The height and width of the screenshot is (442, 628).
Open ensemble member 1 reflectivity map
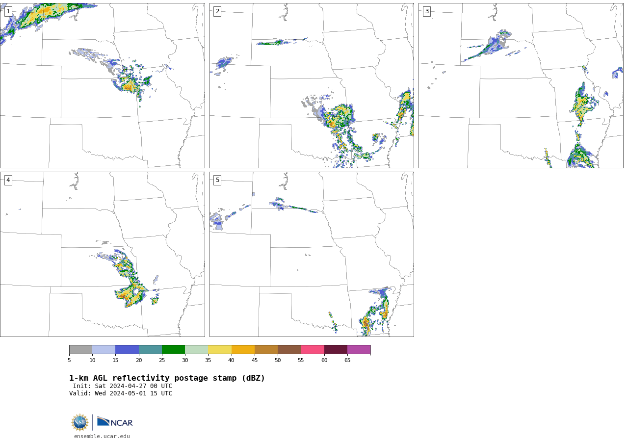pos(102,85)
